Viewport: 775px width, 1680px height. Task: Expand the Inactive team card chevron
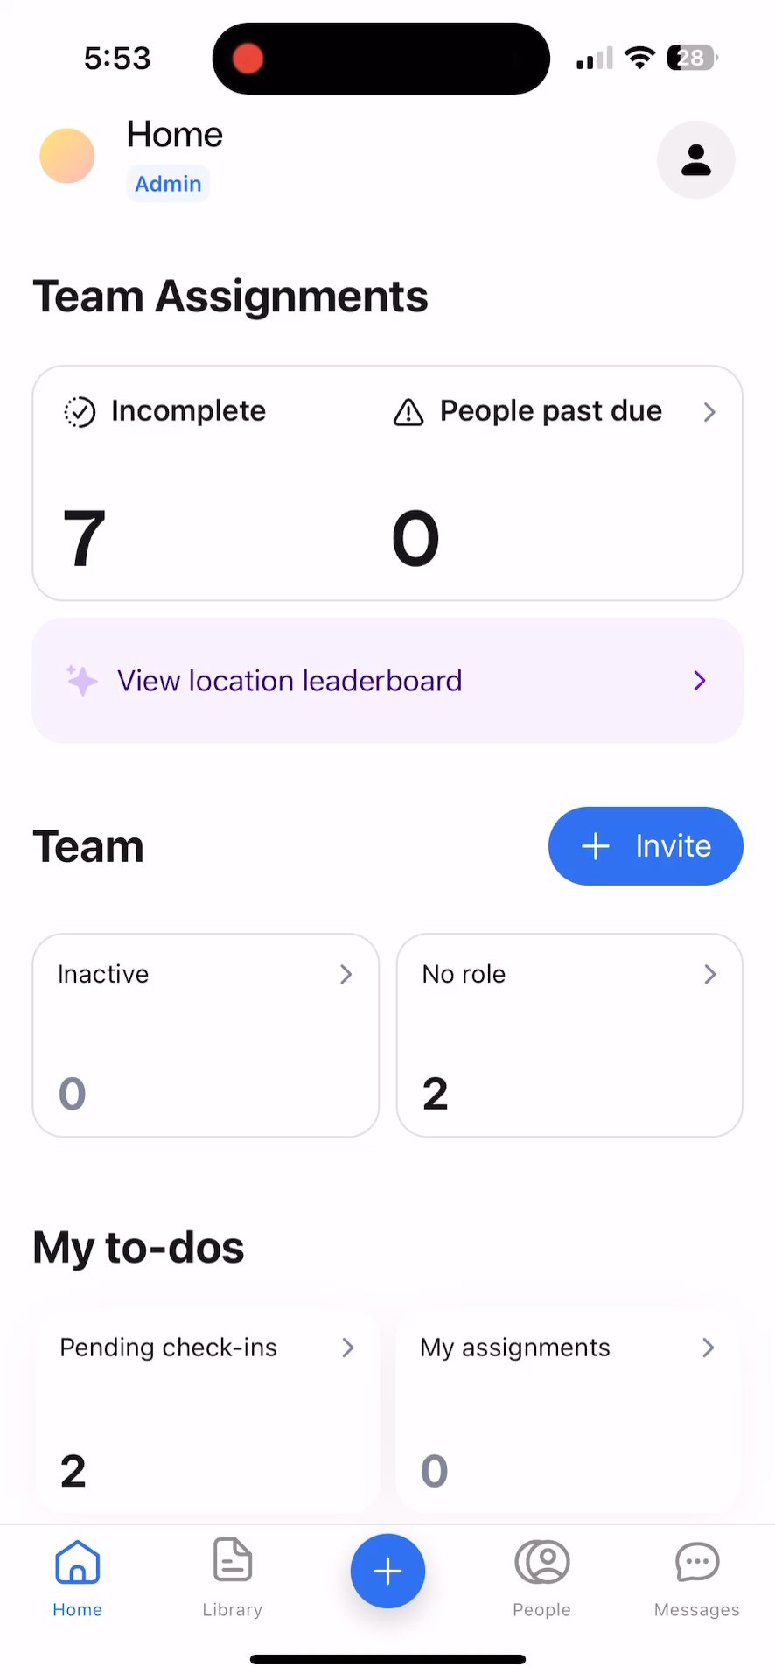click(346, 975)
